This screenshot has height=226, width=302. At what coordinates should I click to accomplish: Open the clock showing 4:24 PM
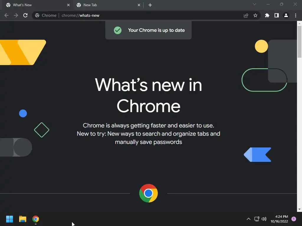tap(279, 219)
